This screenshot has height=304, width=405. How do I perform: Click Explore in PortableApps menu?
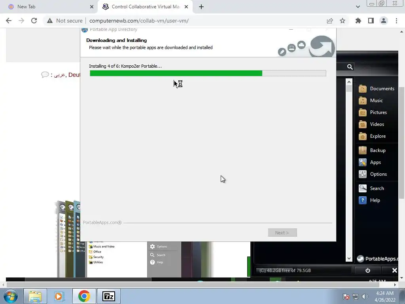pyautogui.click(x=372, y=136)
